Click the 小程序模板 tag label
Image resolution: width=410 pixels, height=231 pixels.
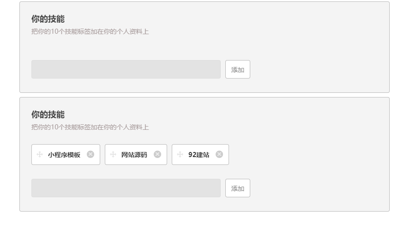(64, 155)
